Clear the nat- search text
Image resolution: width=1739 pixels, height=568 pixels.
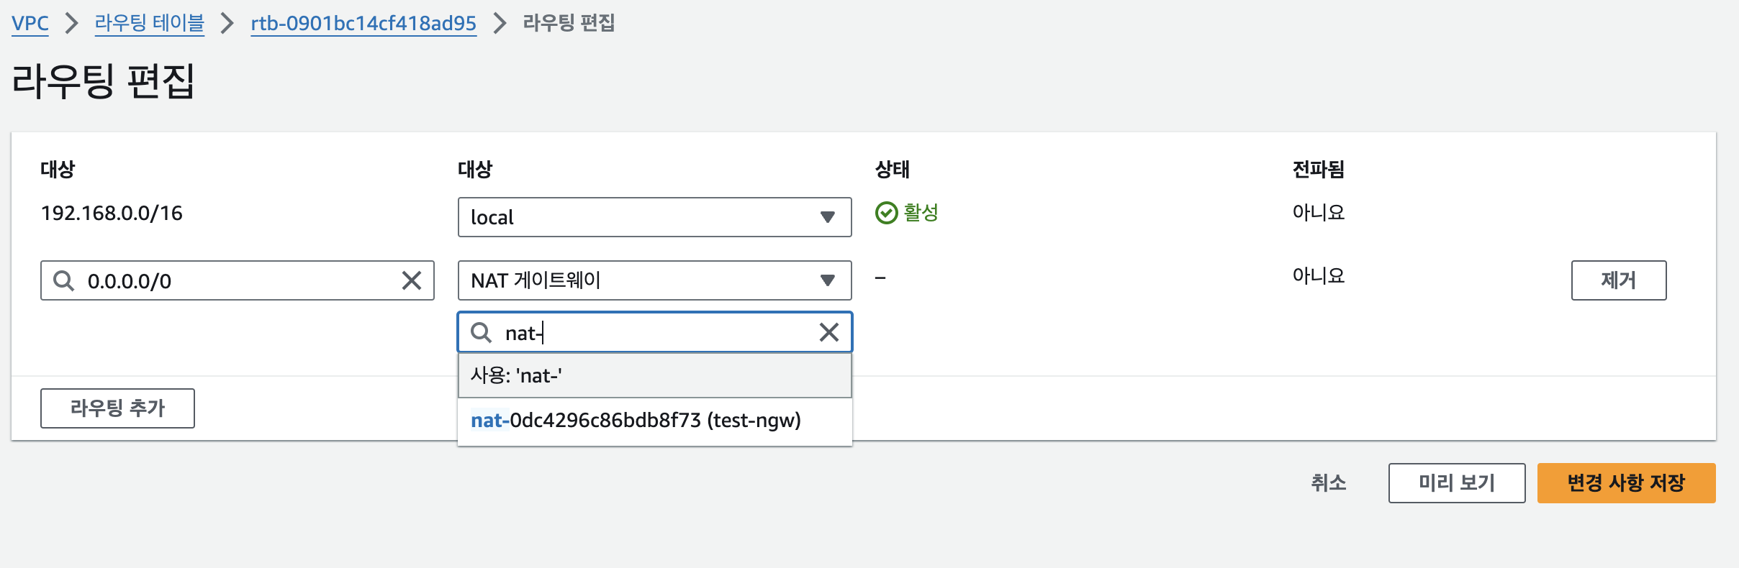(x=829, y=332)
